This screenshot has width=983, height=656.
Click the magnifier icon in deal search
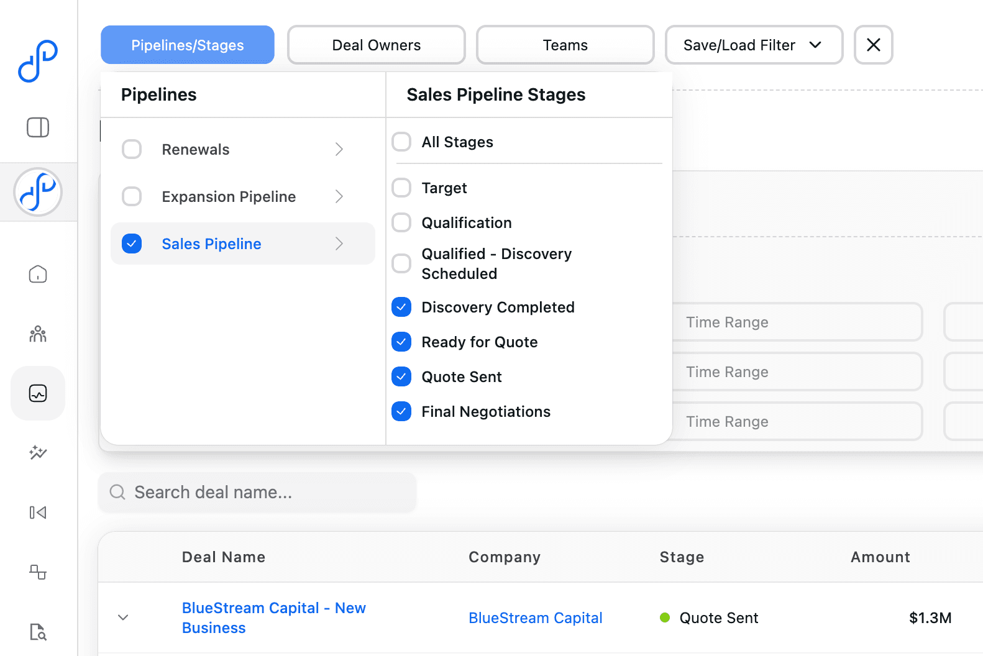click(117, 492)
